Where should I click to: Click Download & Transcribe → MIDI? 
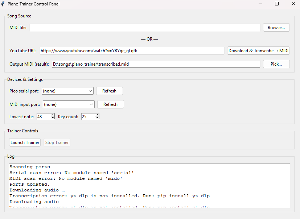click(x=258, y=50)
